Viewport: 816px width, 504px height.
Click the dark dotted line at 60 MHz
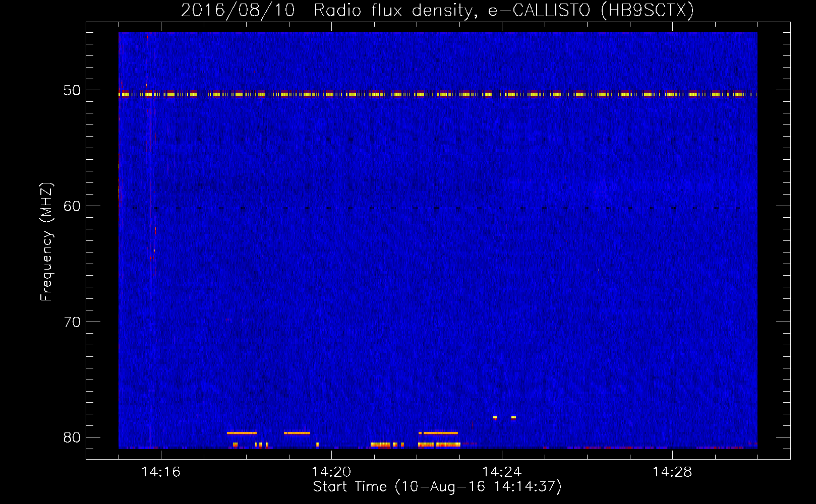(x=437, y=208)
